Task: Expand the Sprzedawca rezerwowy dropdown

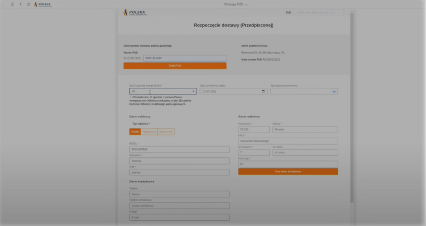Action: tap(334, 91)
